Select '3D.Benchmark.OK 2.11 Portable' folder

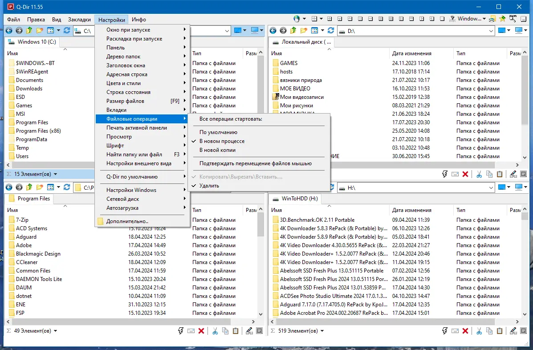[317, 220]
